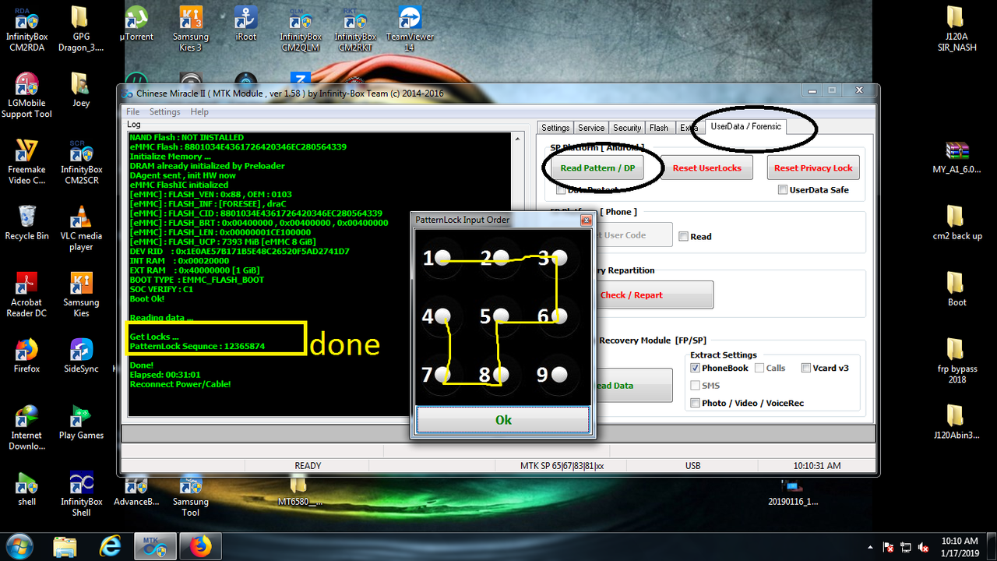
Task: Open Samsung Kies desktop shortcut
Action: coord(81,295)
